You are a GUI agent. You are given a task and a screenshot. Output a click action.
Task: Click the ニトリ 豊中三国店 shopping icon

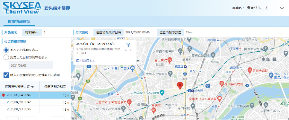pos(132,68)
